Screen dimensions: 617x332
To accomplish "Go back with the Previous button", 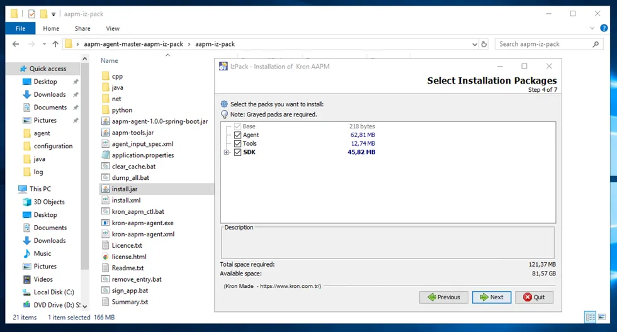I will pyautogui.click(x=443, y=297).
